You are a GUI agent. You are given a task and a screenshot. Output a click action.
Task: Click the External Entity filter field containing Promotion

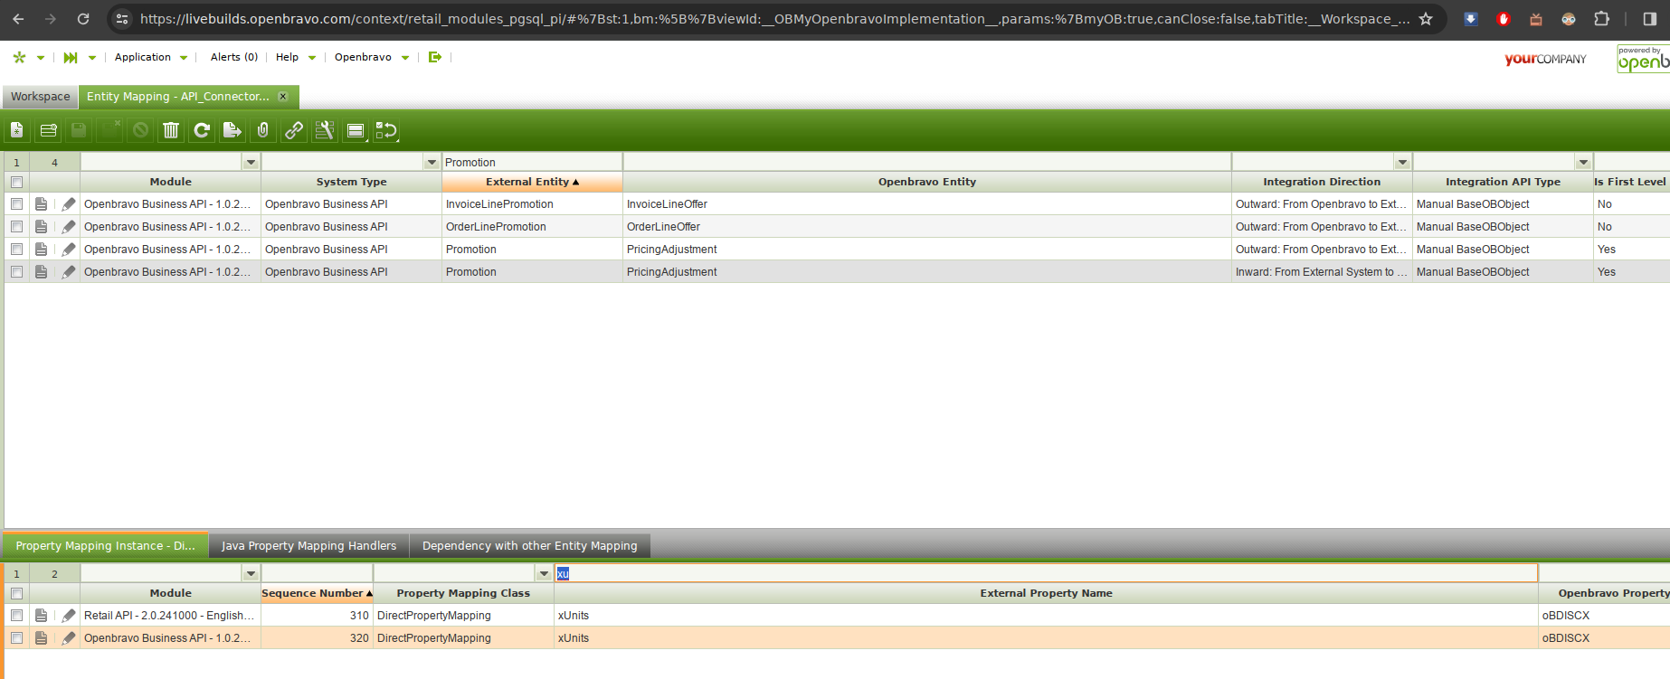pos(531,163)
